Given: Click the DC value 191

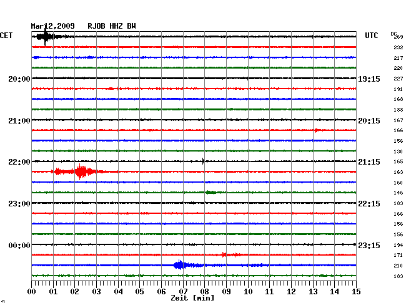Looking at the screenshot, I should coord(399,89).
